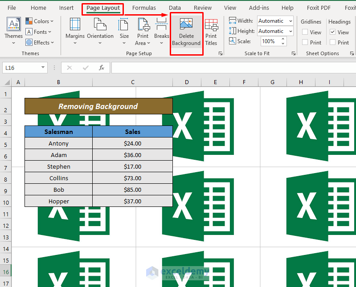
Task: Select the Sales header cell
Action: coord(133,131)
